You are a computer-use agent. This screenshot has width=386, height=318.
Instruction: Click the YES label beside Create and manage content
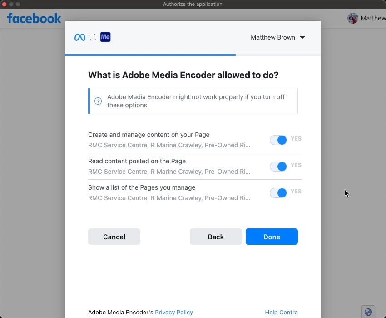tap(296, 139)
